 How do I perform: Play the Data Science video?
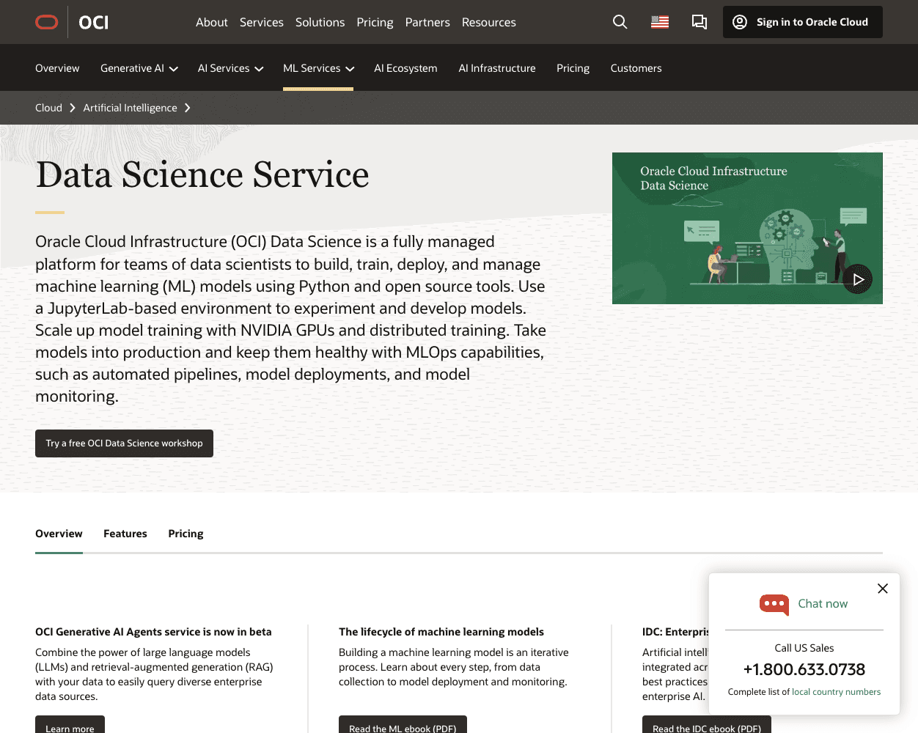pyautogui.click(x=858, y=279)
